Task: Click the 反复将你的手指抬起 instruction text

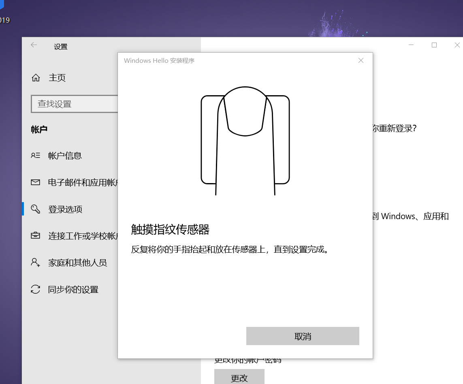Action: (x=230, y=250)
